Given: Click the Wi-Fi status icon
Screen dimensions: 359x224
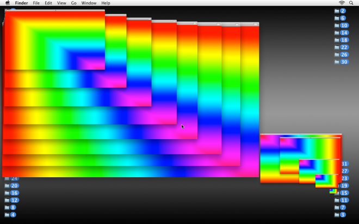Looking at the screenshot, I should 342,3.
